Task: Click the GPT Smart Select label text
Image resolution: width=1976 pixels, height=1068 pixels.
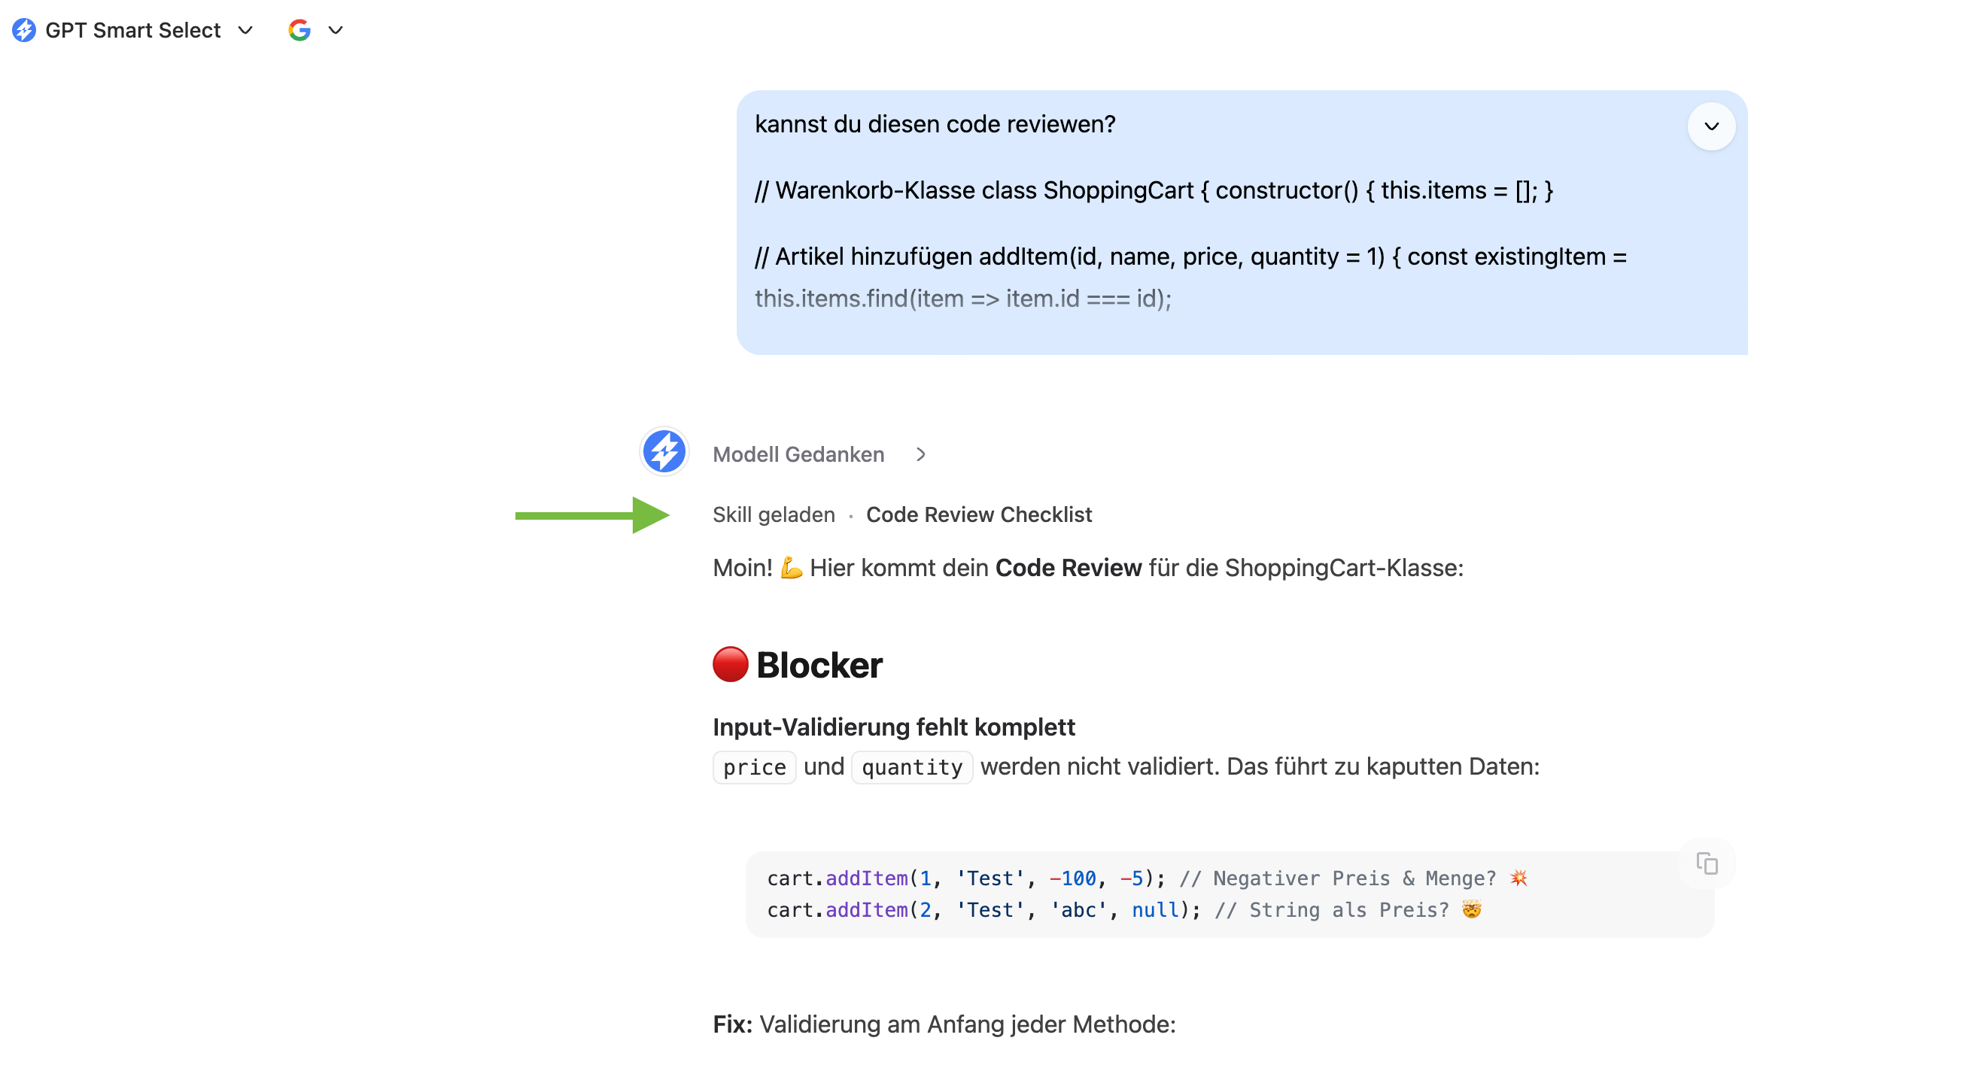Action: coord(132,31)
